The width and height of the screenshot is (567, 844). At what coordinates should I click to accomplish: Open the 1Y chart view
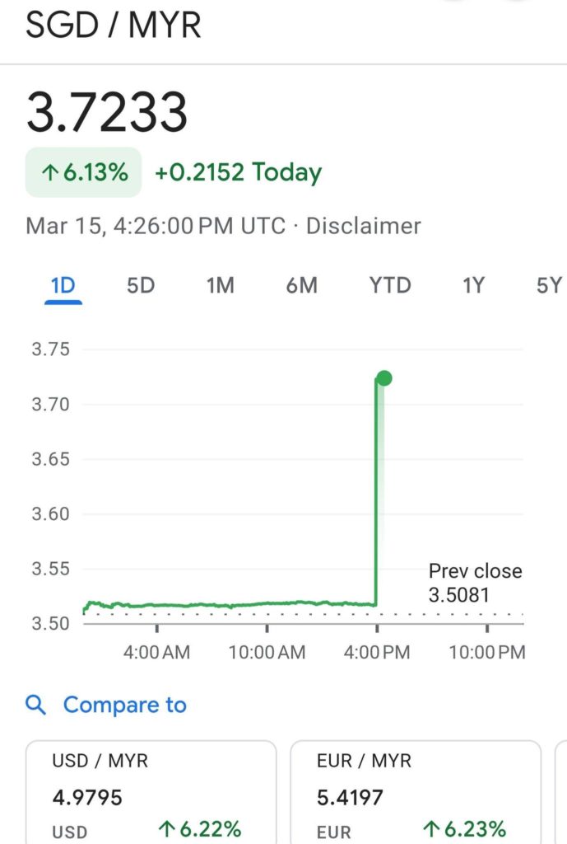[x=473, y=286]
